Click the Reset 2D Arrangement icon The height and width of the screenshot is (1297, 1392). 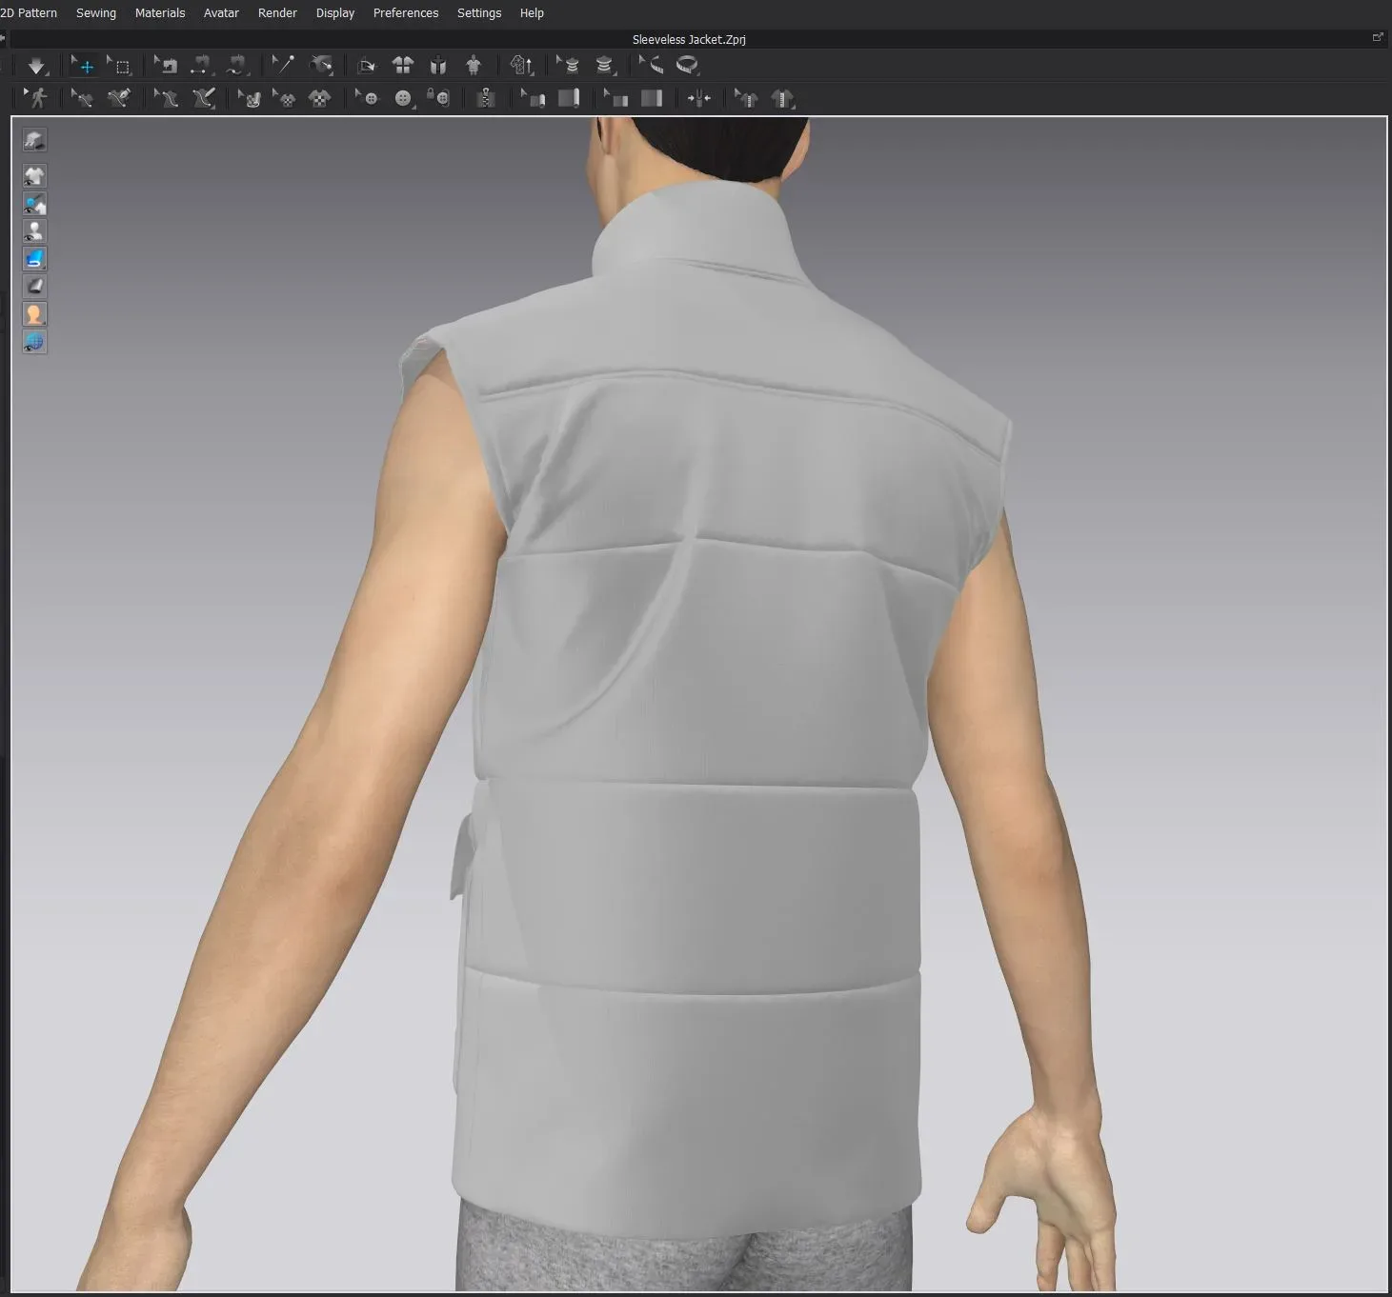(367, 66)
